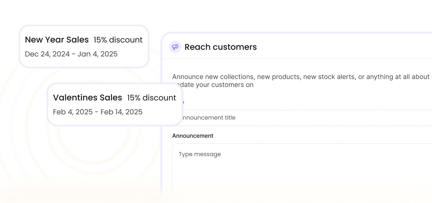The width and height of the screenshot is (432, 203).
Task: Open the Valentines Sales title
Action: [87, 98]
